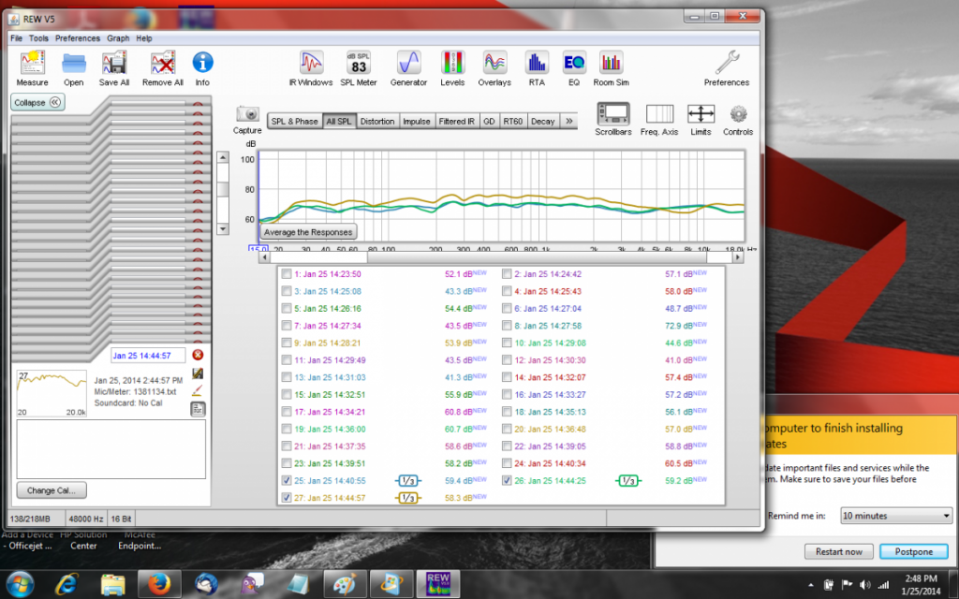959x599 pixels.
Task: Click Postpone in update dialog
Action: coord(914,551)
